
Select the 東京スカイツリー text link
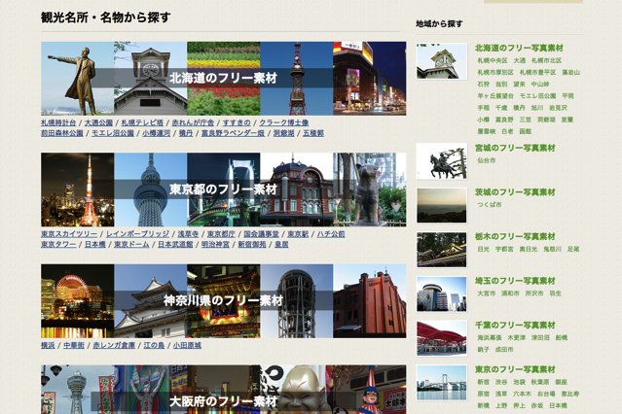point(69,234)
